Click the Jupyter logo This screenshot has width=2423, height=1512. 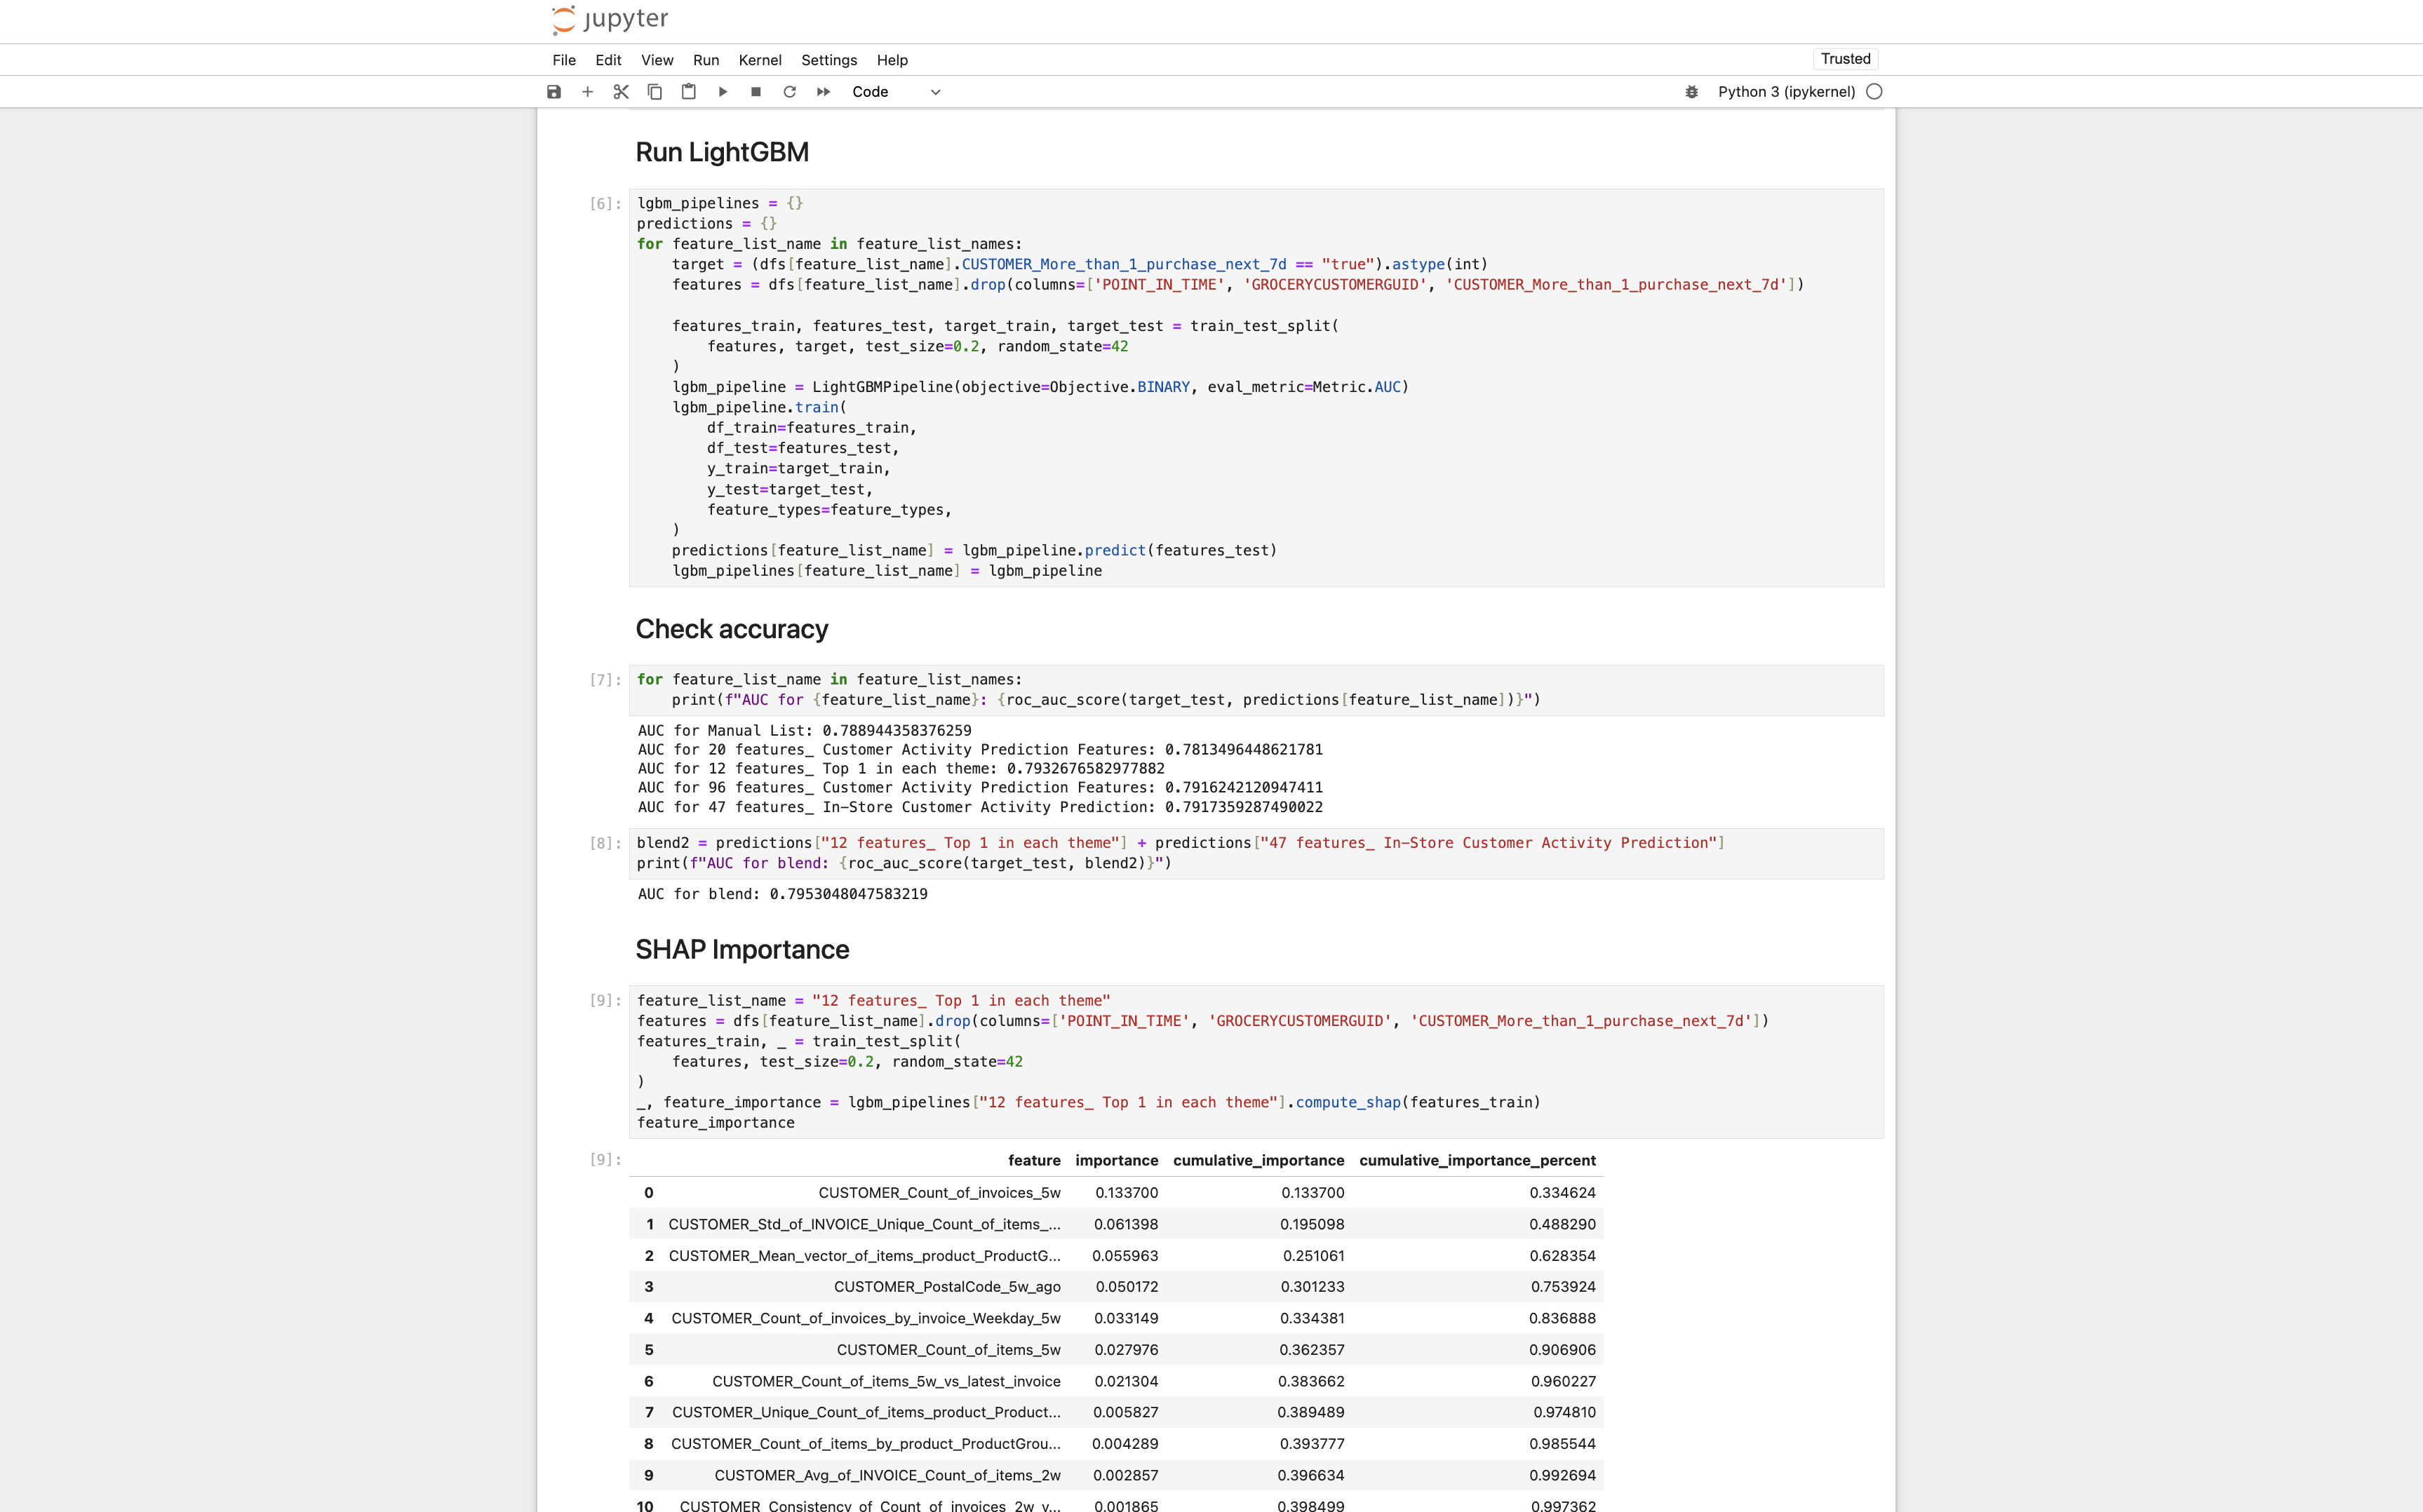610,19
